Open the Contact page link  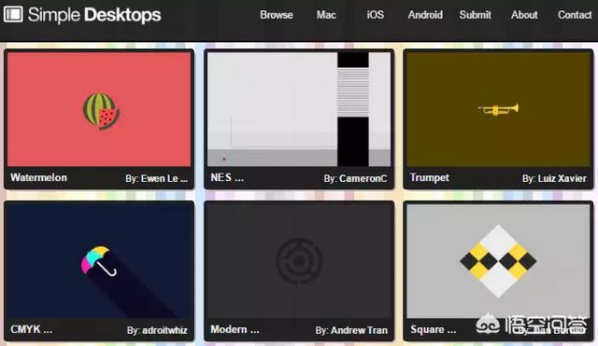click(575, 15)
